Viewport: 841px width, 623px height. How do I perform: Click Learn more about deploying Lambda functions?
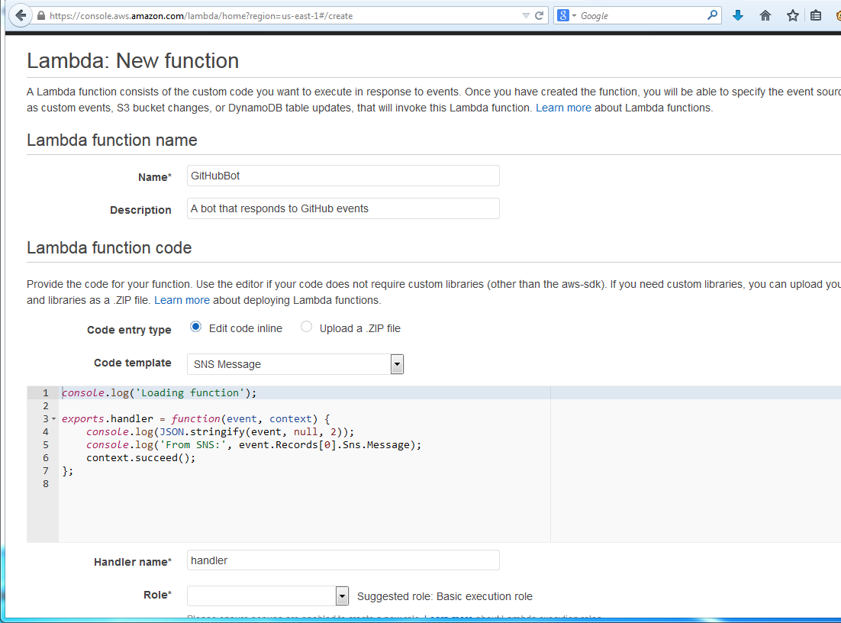tap(182, 300)
